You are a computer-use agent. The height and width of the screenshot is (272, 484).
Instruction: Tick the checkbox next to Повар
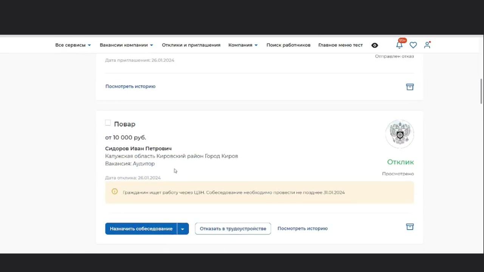pos(108,123)
